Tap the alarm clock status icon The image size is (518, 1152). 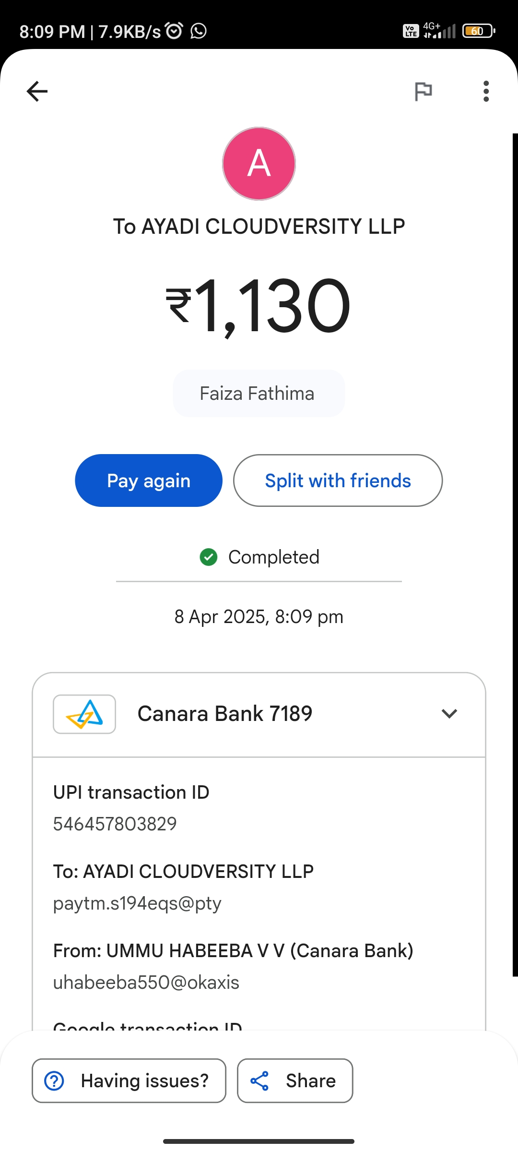(x=174, y=31)
